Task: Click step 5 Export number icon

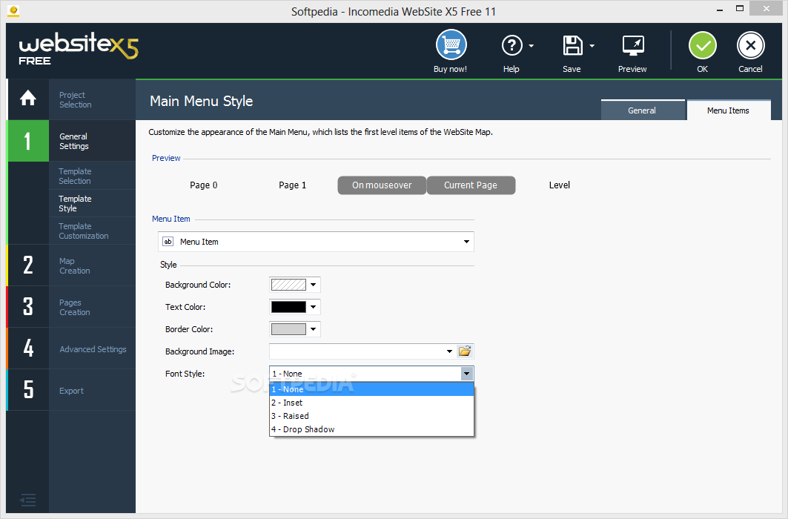Action: point(28,390)
